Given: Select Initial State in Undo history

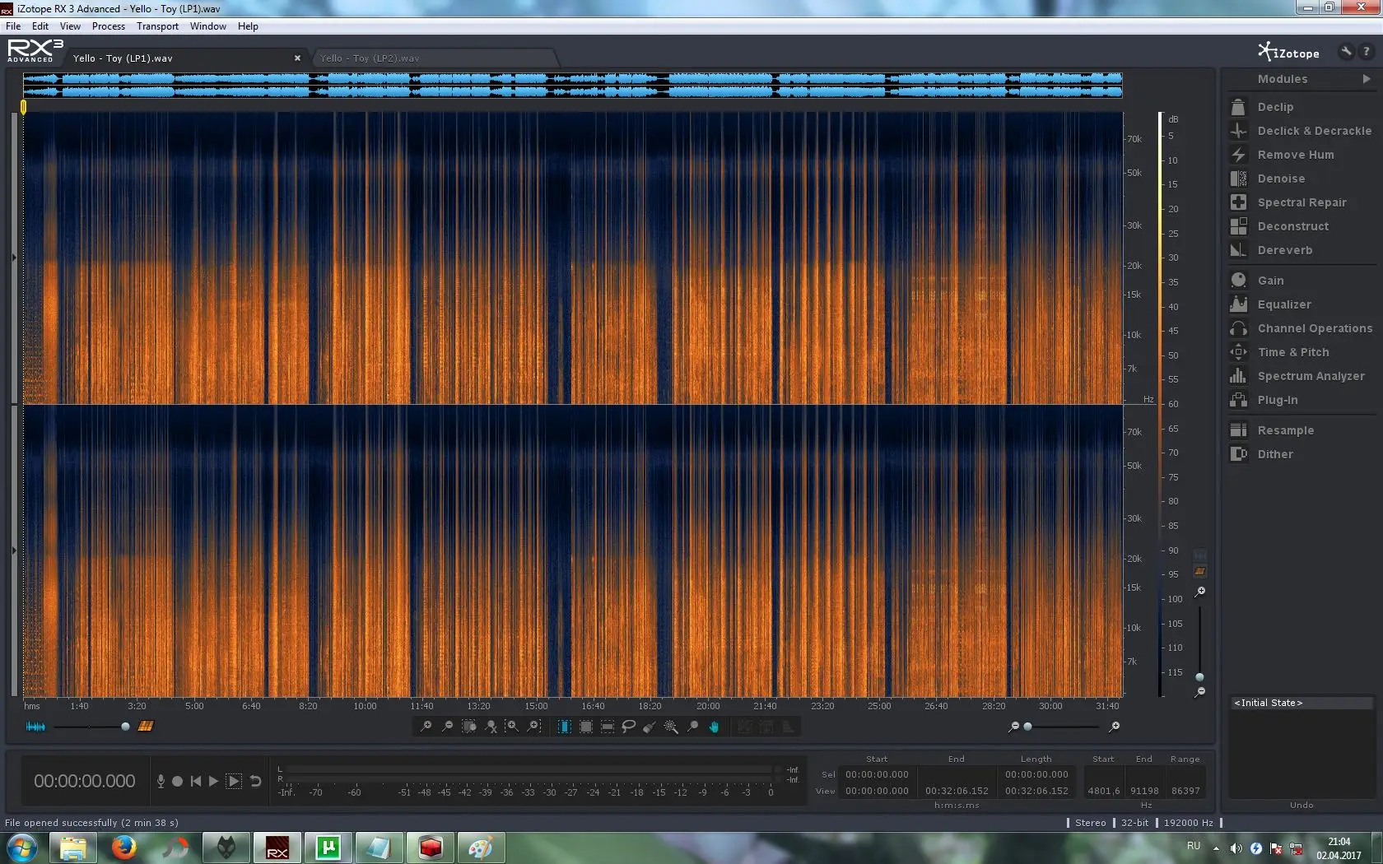Looking at the screenshot, I should [x=1301, y=703].
